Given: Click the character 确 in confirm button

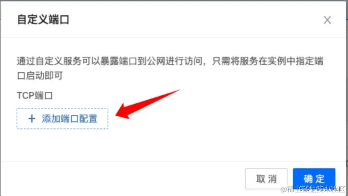Looking at the screenshot, I should 308,179.
